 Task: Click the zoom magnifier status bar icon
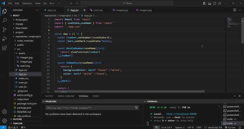[x=157, y=128]
